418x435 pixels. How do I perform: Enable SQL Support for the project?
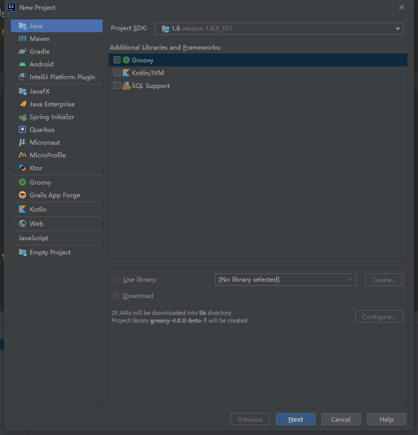(117, 85)
